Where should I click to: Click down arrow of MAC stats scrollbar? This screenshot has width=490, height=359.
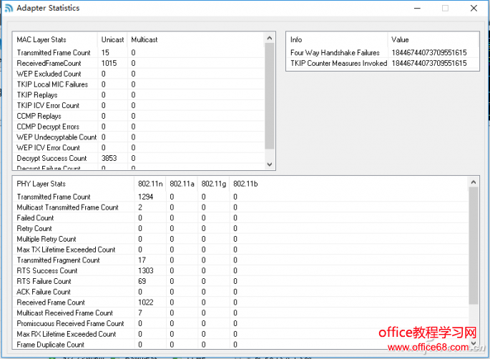pyautogui.click(x=270, y=164)
